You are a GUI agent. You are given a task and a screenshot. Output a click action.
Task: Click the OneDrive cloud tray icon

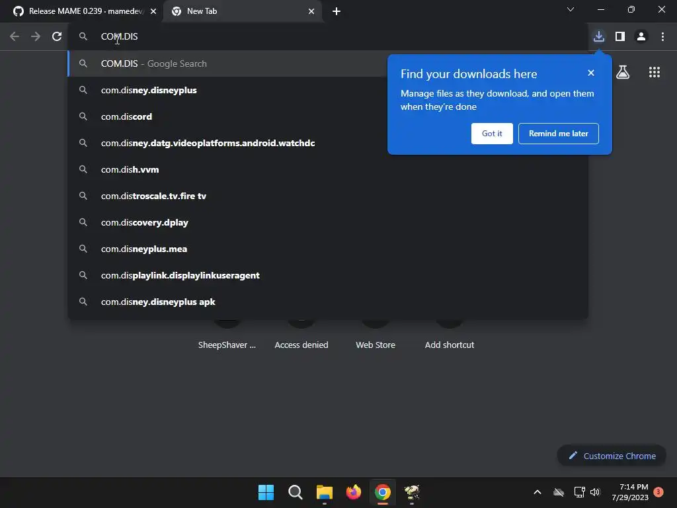559,492
